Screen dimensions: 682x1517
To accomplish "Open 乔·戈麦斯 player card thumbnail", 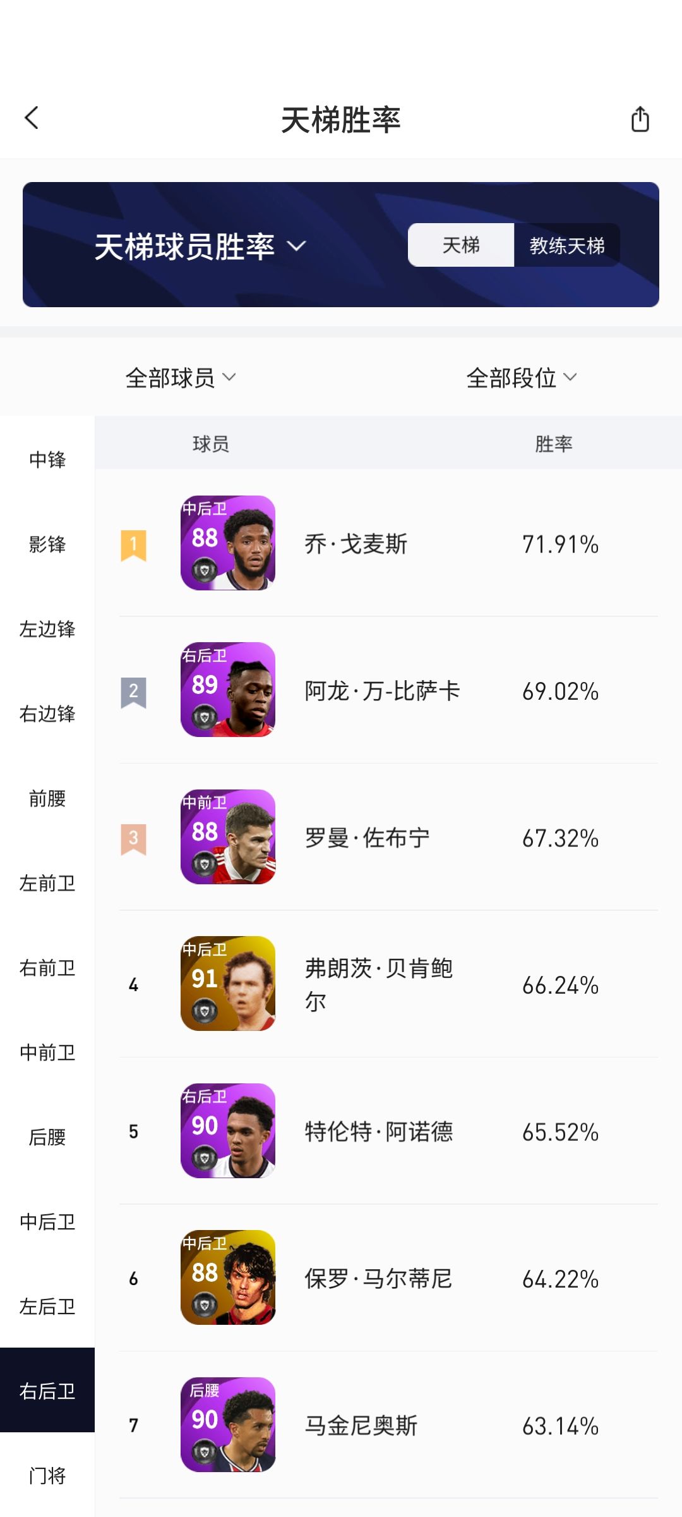I will [228, 543].
